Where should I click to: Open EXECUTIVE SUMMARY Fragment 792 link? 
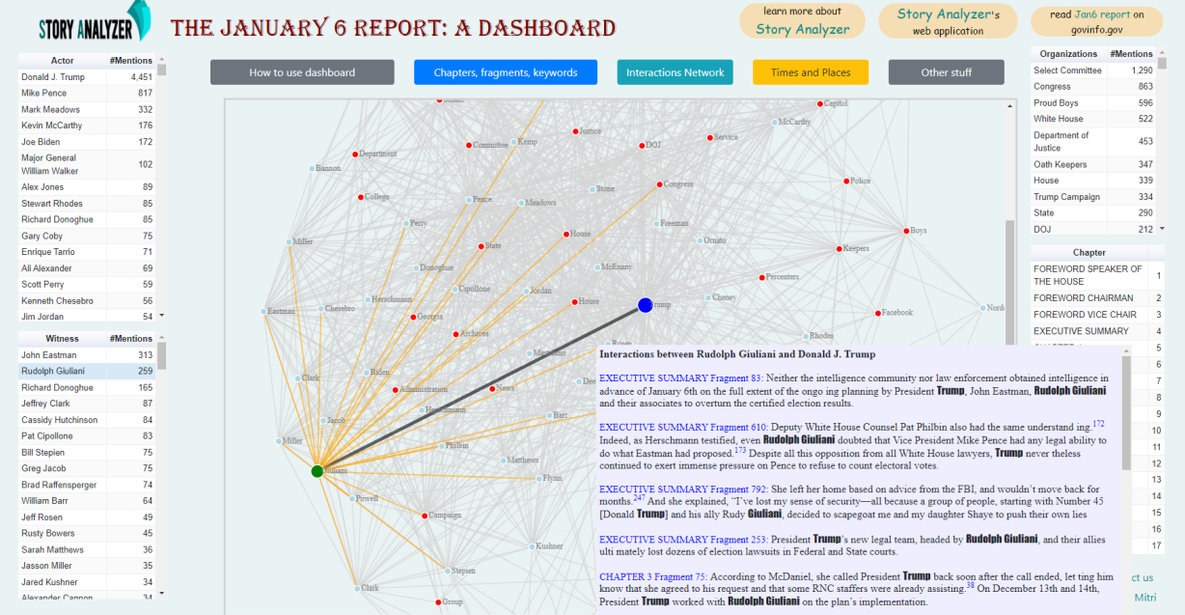coord(683,488)
